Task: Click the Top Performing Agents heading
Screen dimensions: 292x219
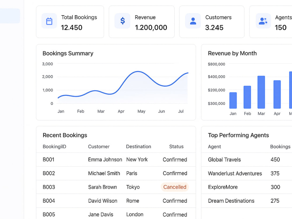Action: (x=238, y=135)
